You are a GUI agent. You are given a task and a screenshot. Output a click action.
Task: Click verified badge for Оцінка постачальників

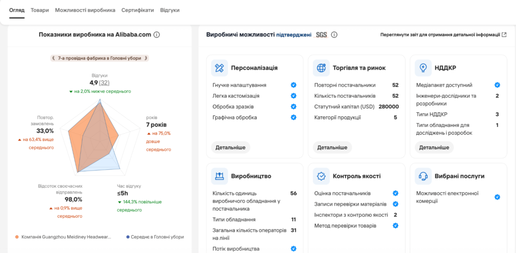(x=396, y=193)
